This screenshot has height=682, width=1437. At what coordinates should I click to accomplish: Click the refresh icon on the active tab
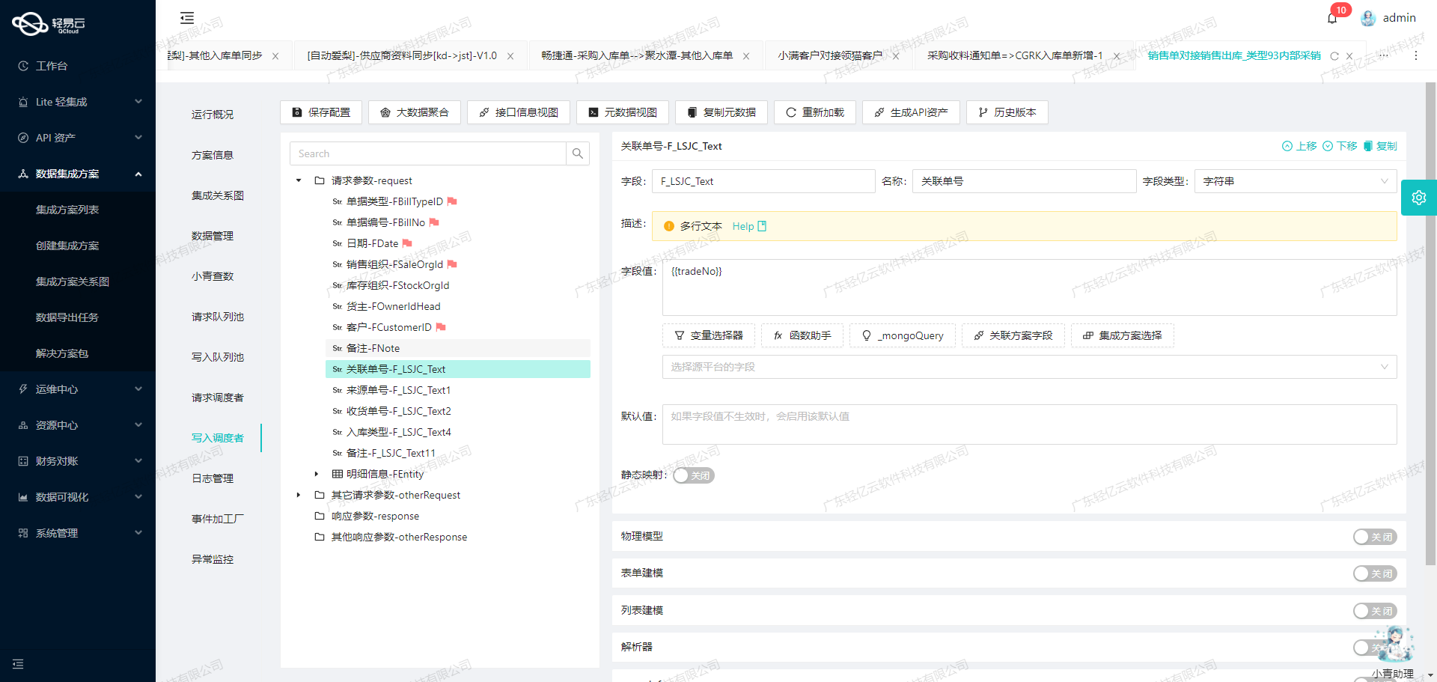[x=1334, y=56]
